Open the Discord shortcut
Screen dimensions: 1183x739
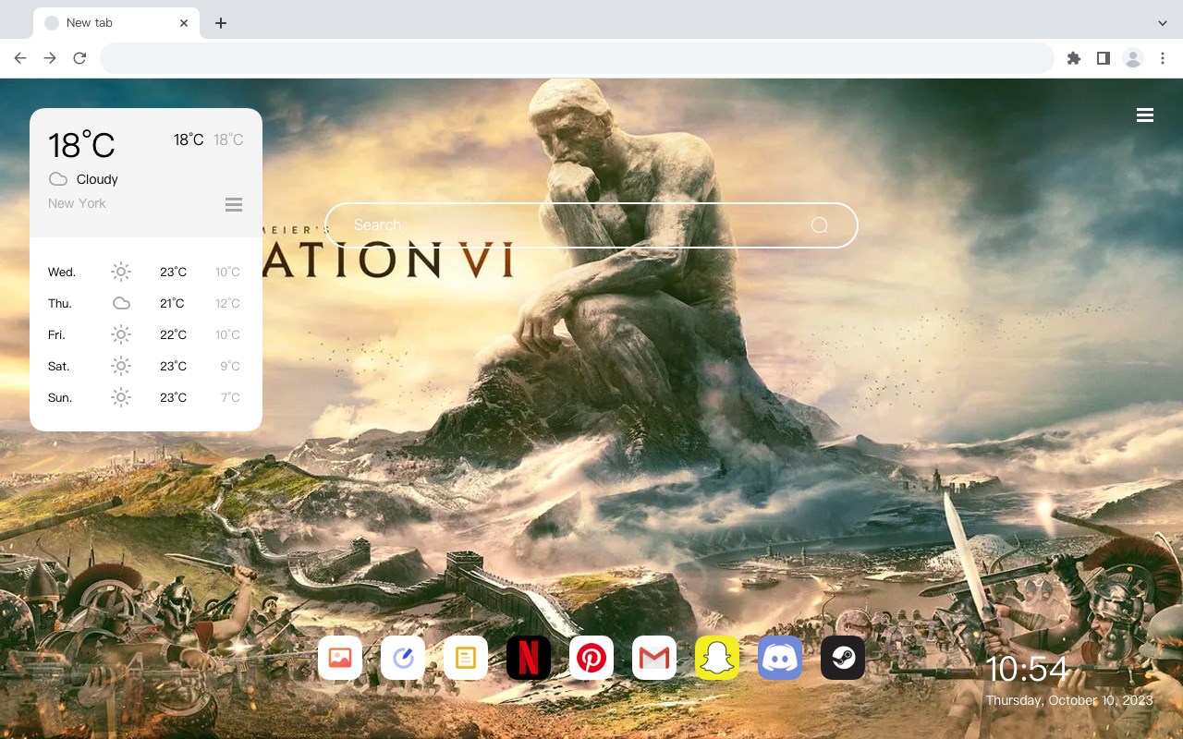pyautogui.click(x=780, y=658)
